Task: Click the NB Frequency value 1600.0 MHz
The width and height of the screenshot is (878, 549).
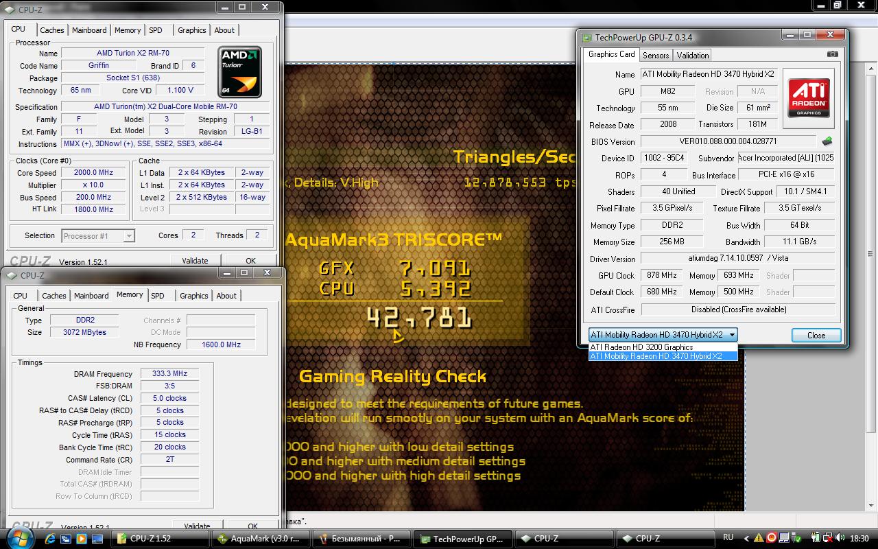Action: click(x=221, y=344)
